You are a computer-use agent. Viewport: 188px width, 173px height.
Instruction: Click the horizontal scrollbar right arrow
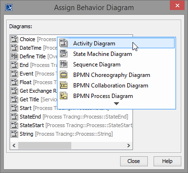[129, 145]
